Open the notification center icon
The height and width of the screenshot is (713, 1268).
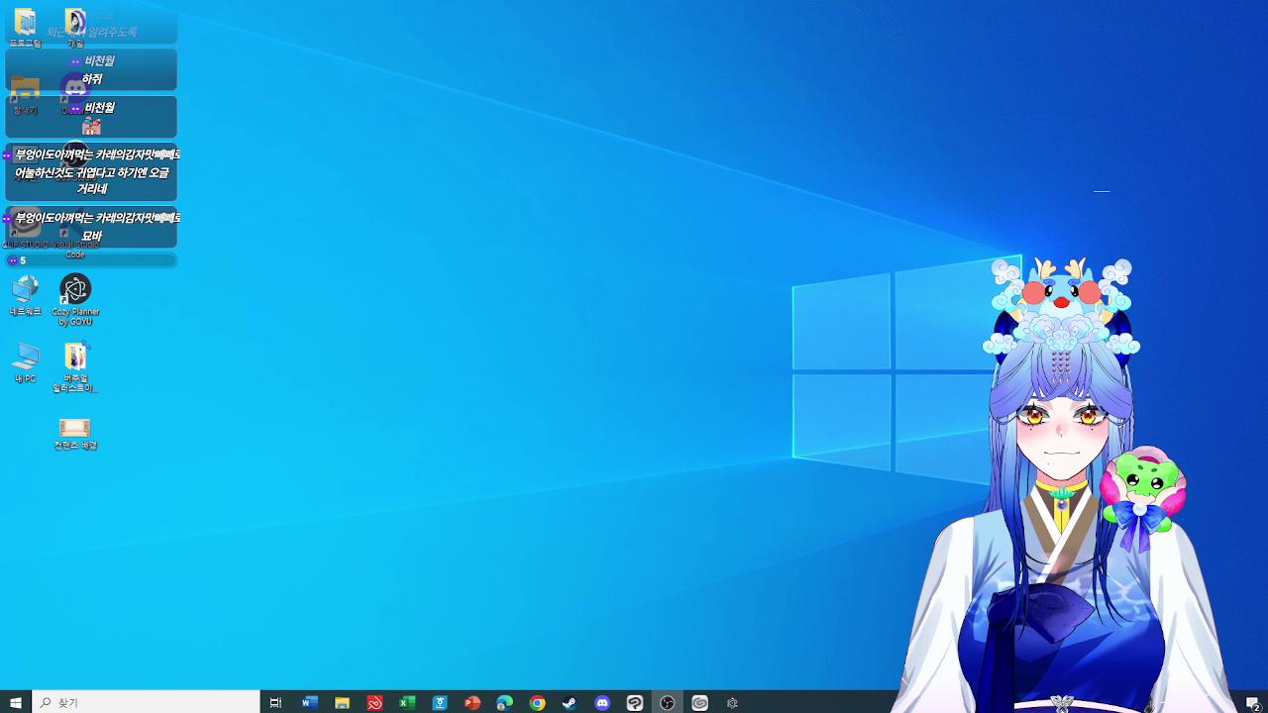point(1253,702)
